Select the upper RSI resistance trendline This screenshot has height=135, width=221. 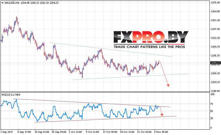coord(92,103)
